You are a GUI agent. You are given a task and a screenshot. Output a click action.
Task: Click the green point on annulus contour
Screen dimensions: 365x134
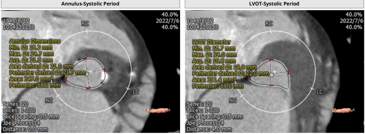coord(80,60)
